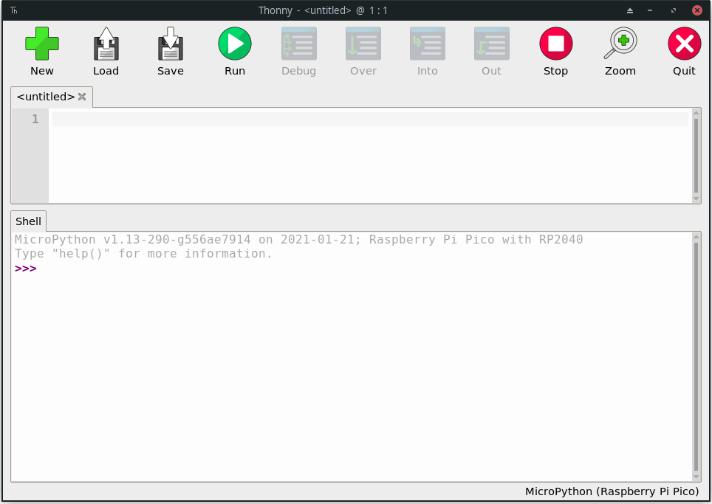Save the script with Save icon
This screenshot has height=504, width=712.
[x=171, y=44]
